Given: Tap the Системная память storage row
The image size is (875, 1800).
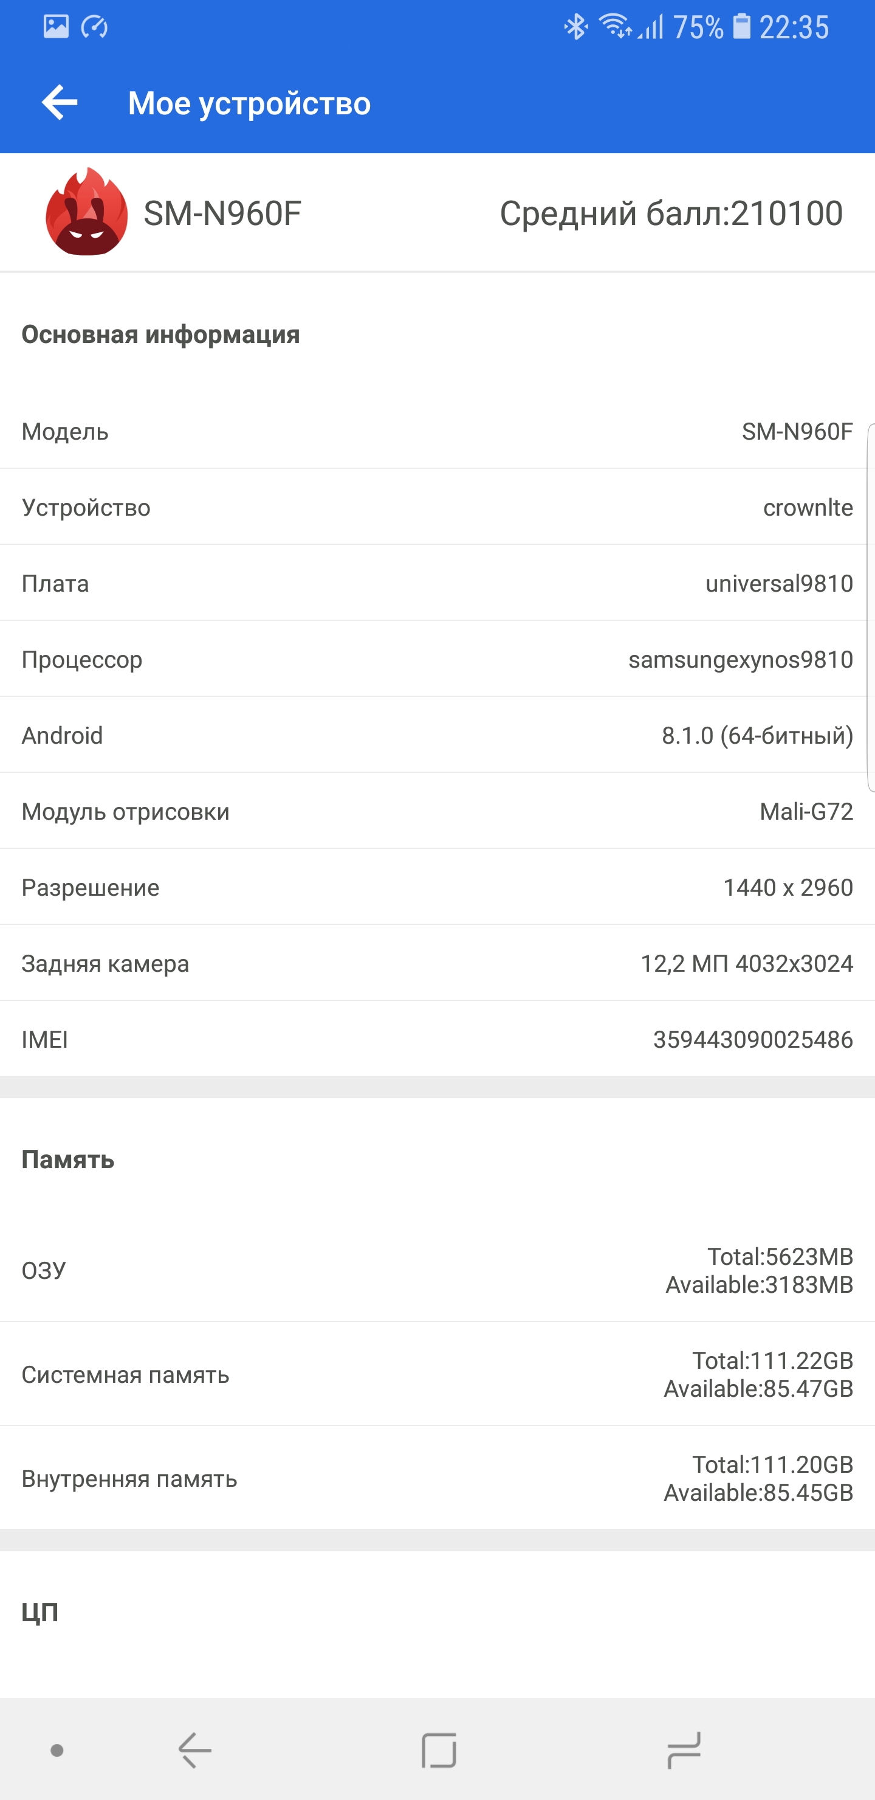Looking at the screenshot, I should [437, 1374].
